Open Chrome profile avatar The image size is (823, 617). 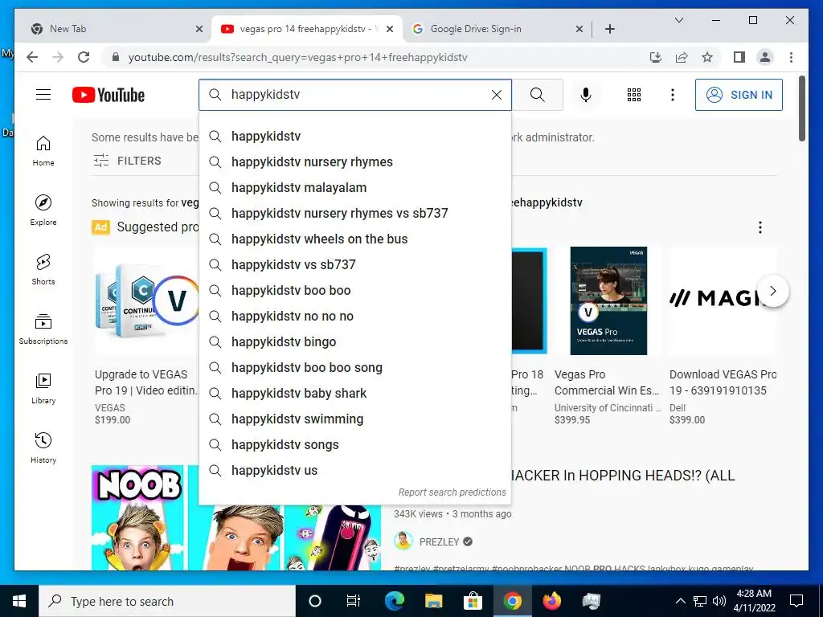(x=765, y=57)
